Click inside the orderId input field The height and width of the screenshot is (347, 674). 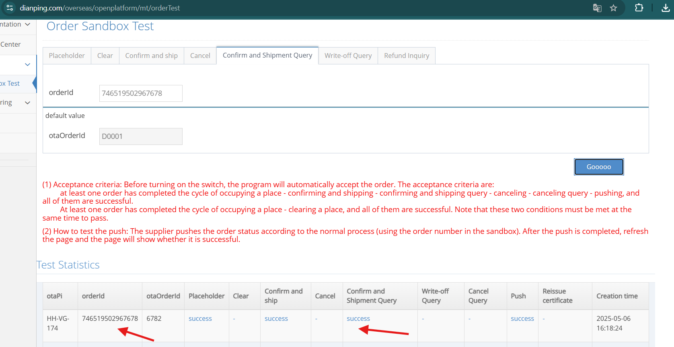(x=141, y=93)
